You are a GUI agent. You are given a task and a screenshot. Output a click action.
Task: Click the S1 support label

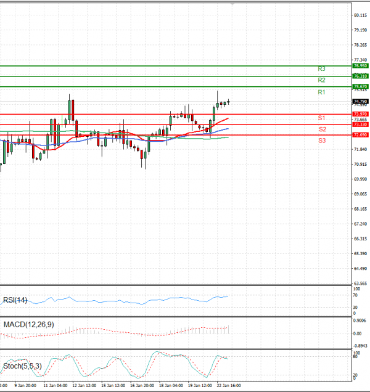[321, 118]
